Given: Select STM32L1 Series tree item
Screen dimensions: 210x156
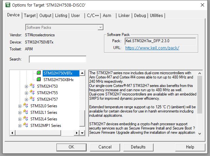Looking at the screenshot, I should [44, 113].
